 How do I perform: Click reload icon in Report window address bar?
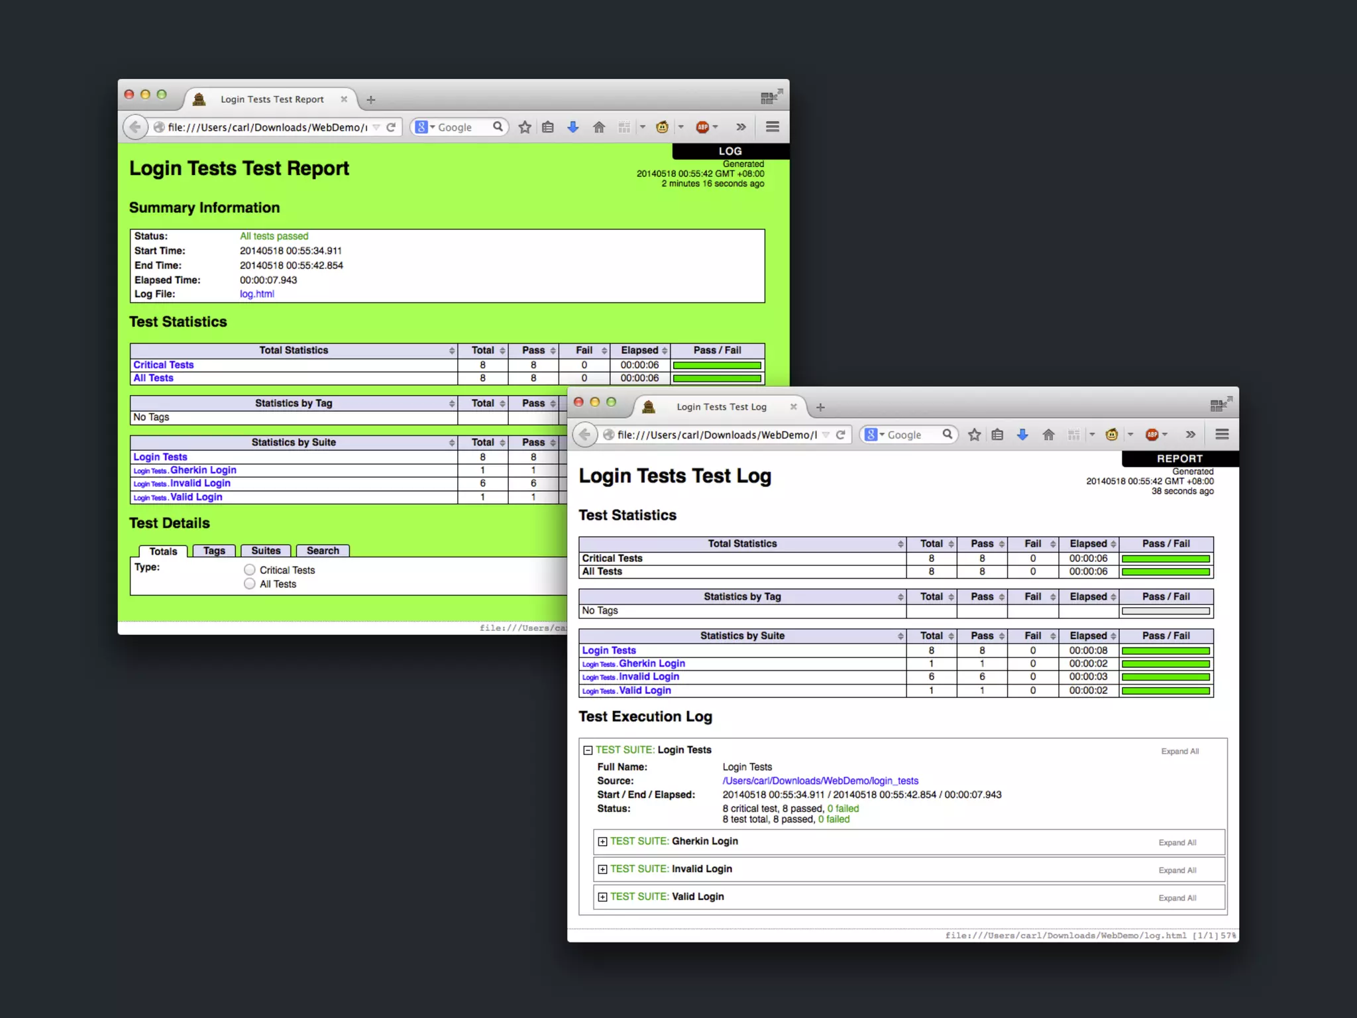click(x=391, y=127)
